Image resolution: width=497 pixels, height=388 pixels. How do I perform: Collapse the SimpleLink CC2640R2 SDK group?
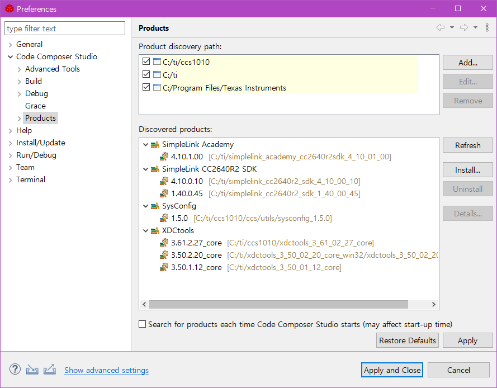point(145,169)
